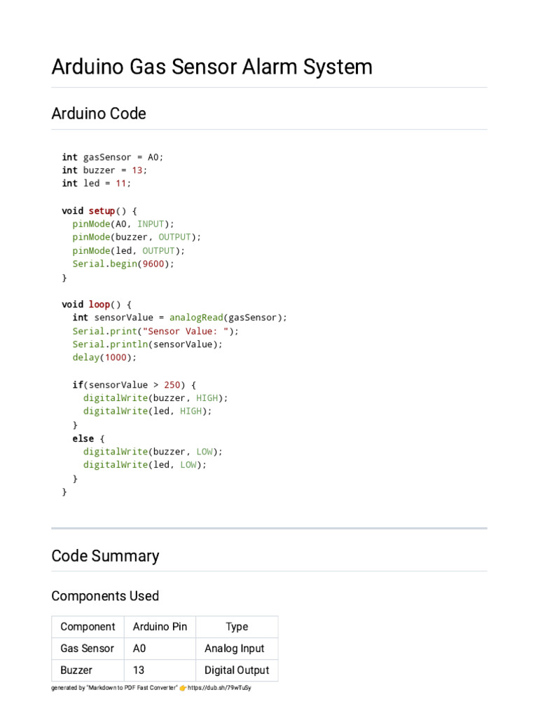Select the "Code Summary" heading
The height and width of the screenshot is (718, 538).
point(105,556)
